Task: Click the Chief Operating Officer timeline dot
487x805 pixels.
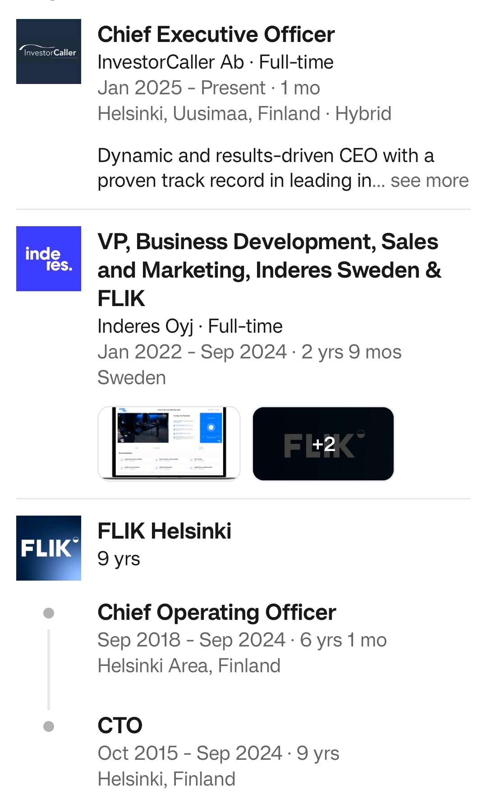Action: 49,613
